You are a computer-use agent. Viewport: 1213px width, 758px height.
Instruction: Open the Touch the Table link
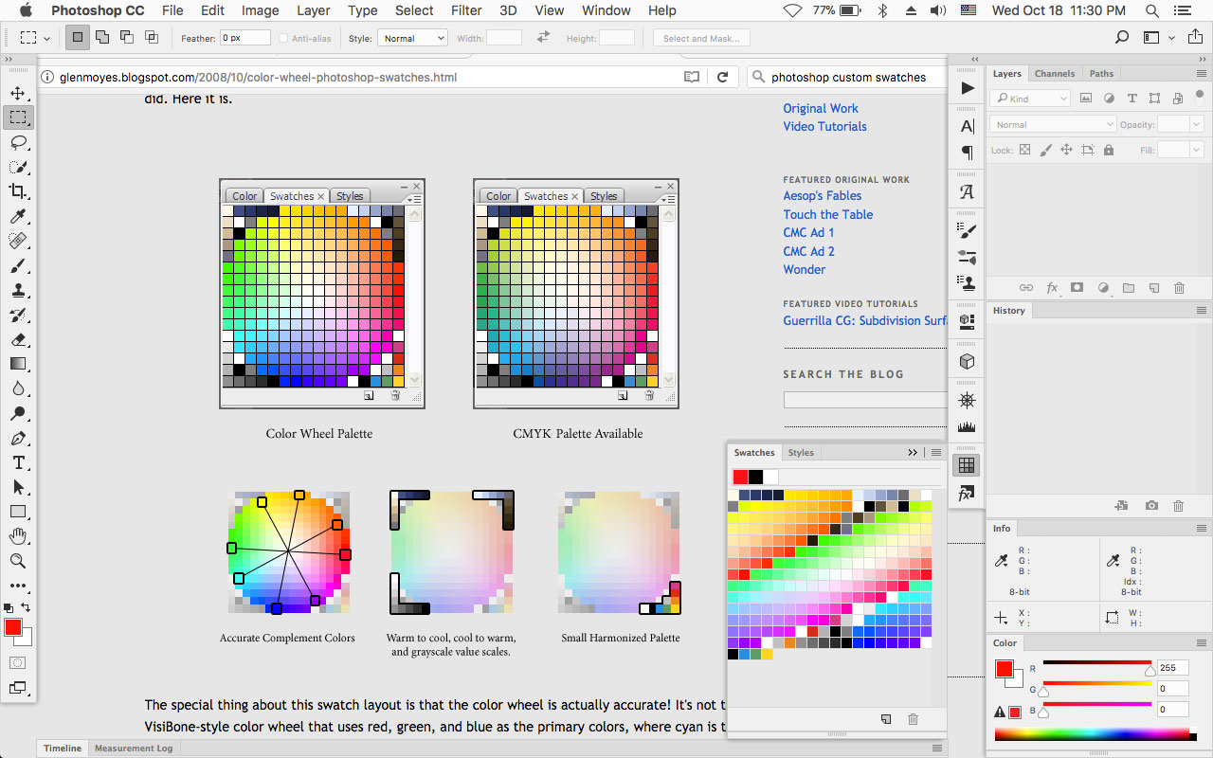click(x=828, y=214)
